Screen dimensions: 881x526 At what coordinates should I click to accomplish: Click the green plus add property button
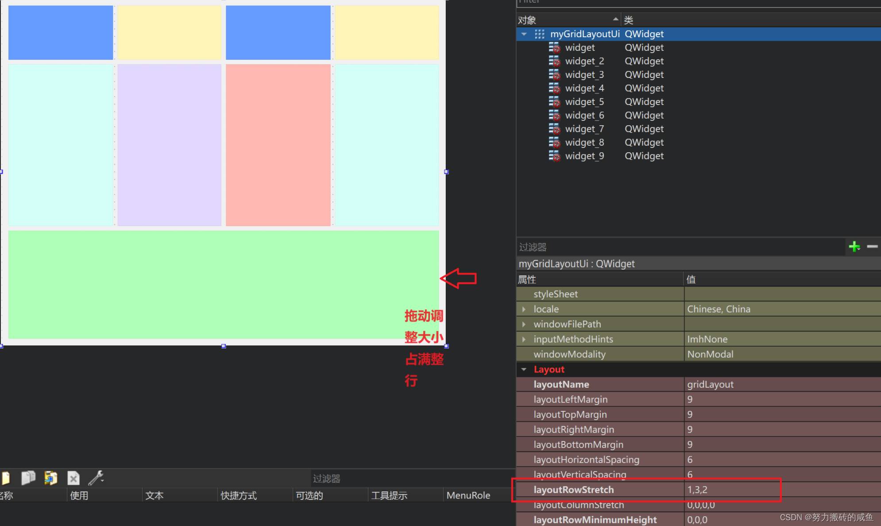tap(854, 247)
